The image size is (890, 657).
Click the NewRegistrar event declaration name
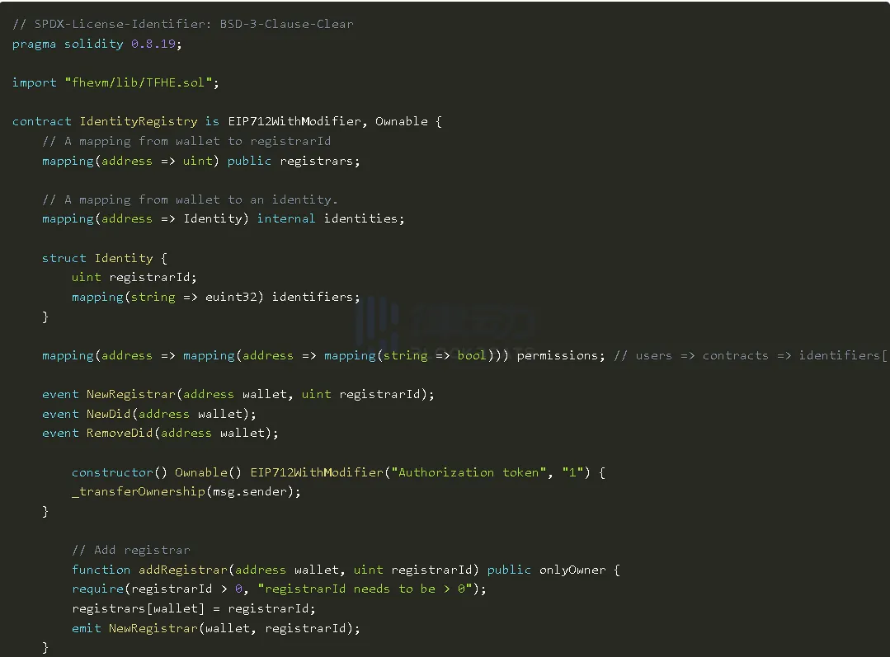(130, 394)
